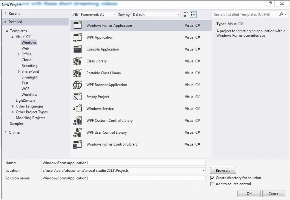Click the Class Library template icon
This screenshot has height=200, width=290.
click(78, 61)
